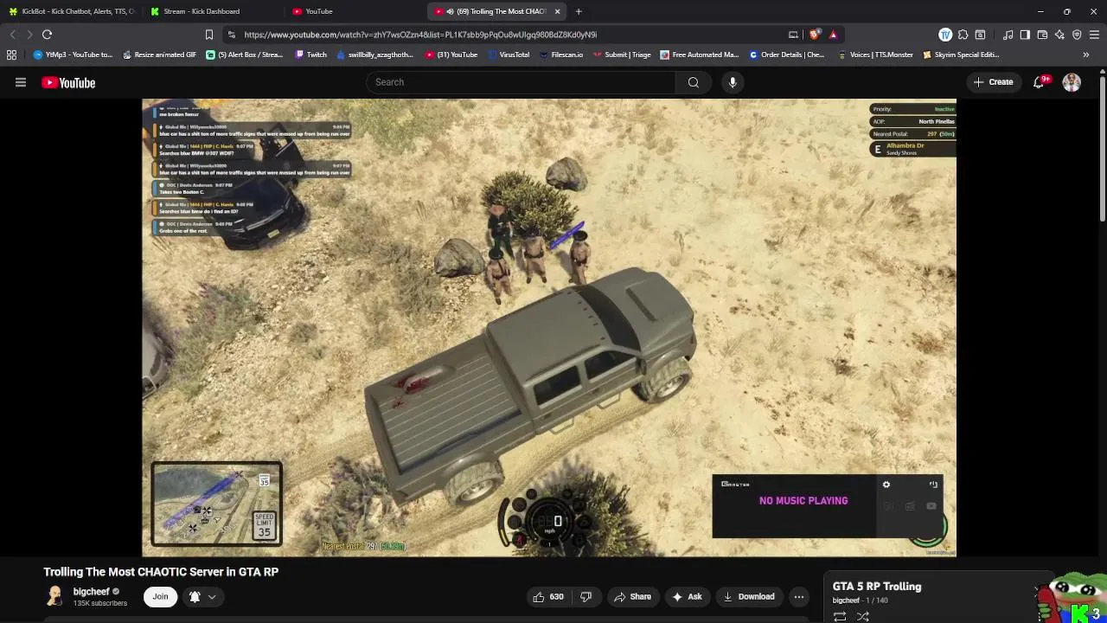Image resolution: width=1107 pixels, height=623 pixels.
Task: Open the apps grid in bookmarks bar
Action: (x=11, y=55)
